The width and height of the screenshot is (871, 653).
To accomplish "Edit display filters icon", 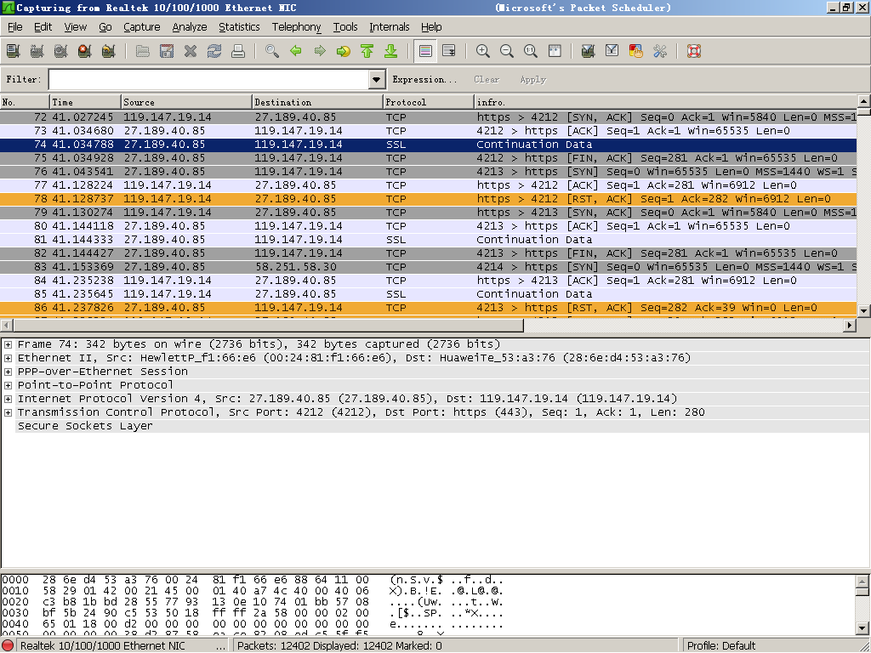I will click(x=612, y=51).
